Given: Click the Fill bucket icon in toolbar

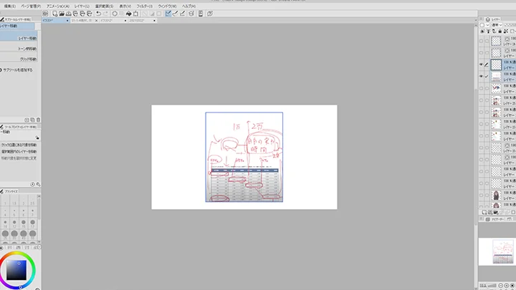Looking at the screenshot, I should pos(129,14).
